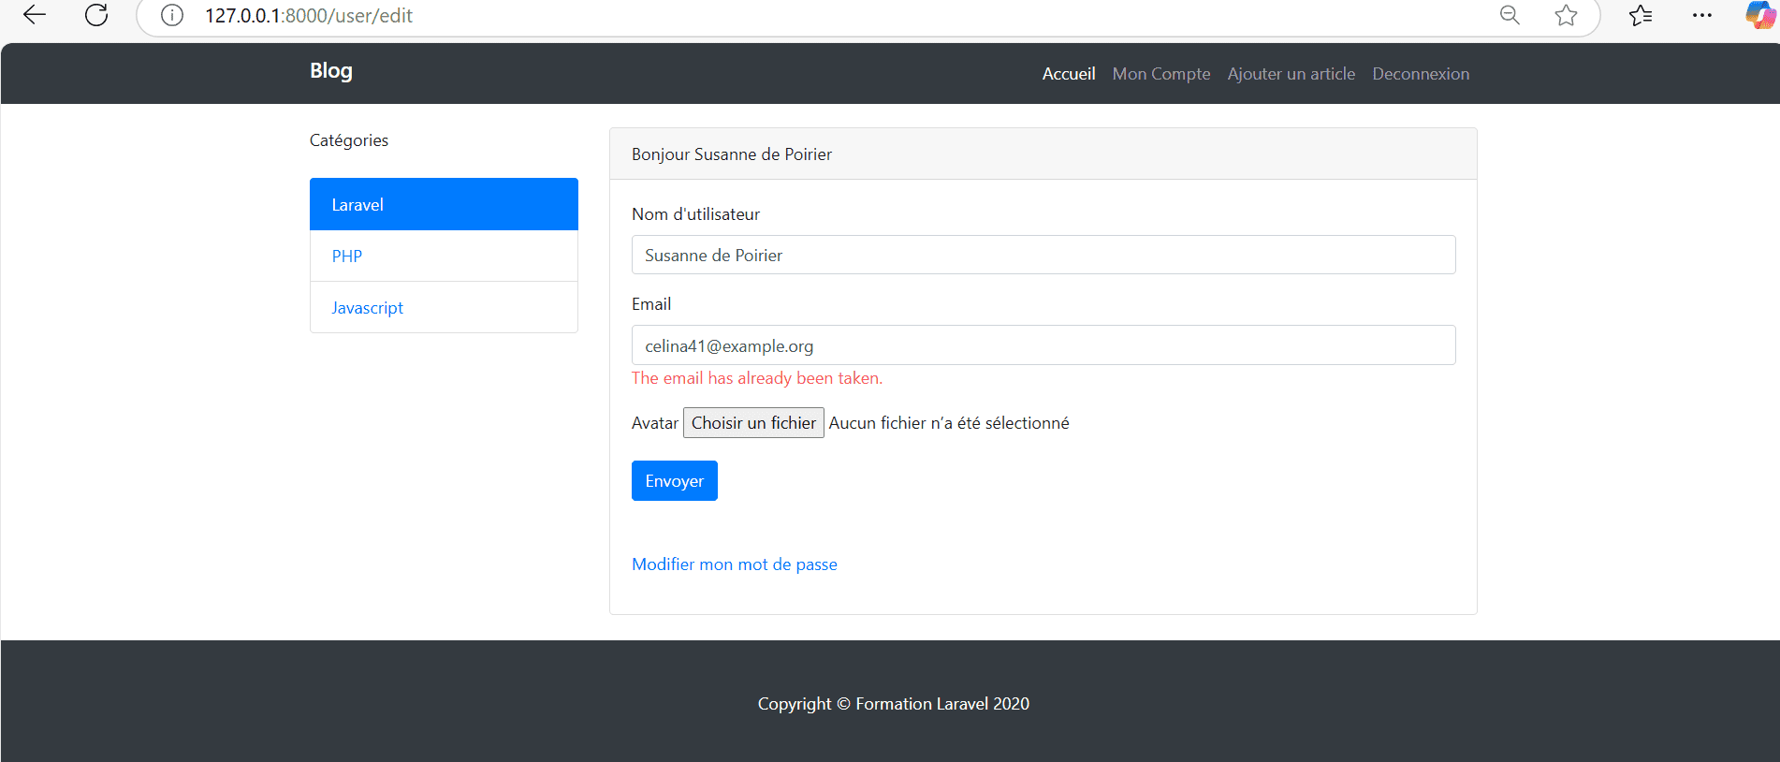Open the Blog brand link
The height and width of the screenshot is (762, 1780).
click(x=331, y=71)
